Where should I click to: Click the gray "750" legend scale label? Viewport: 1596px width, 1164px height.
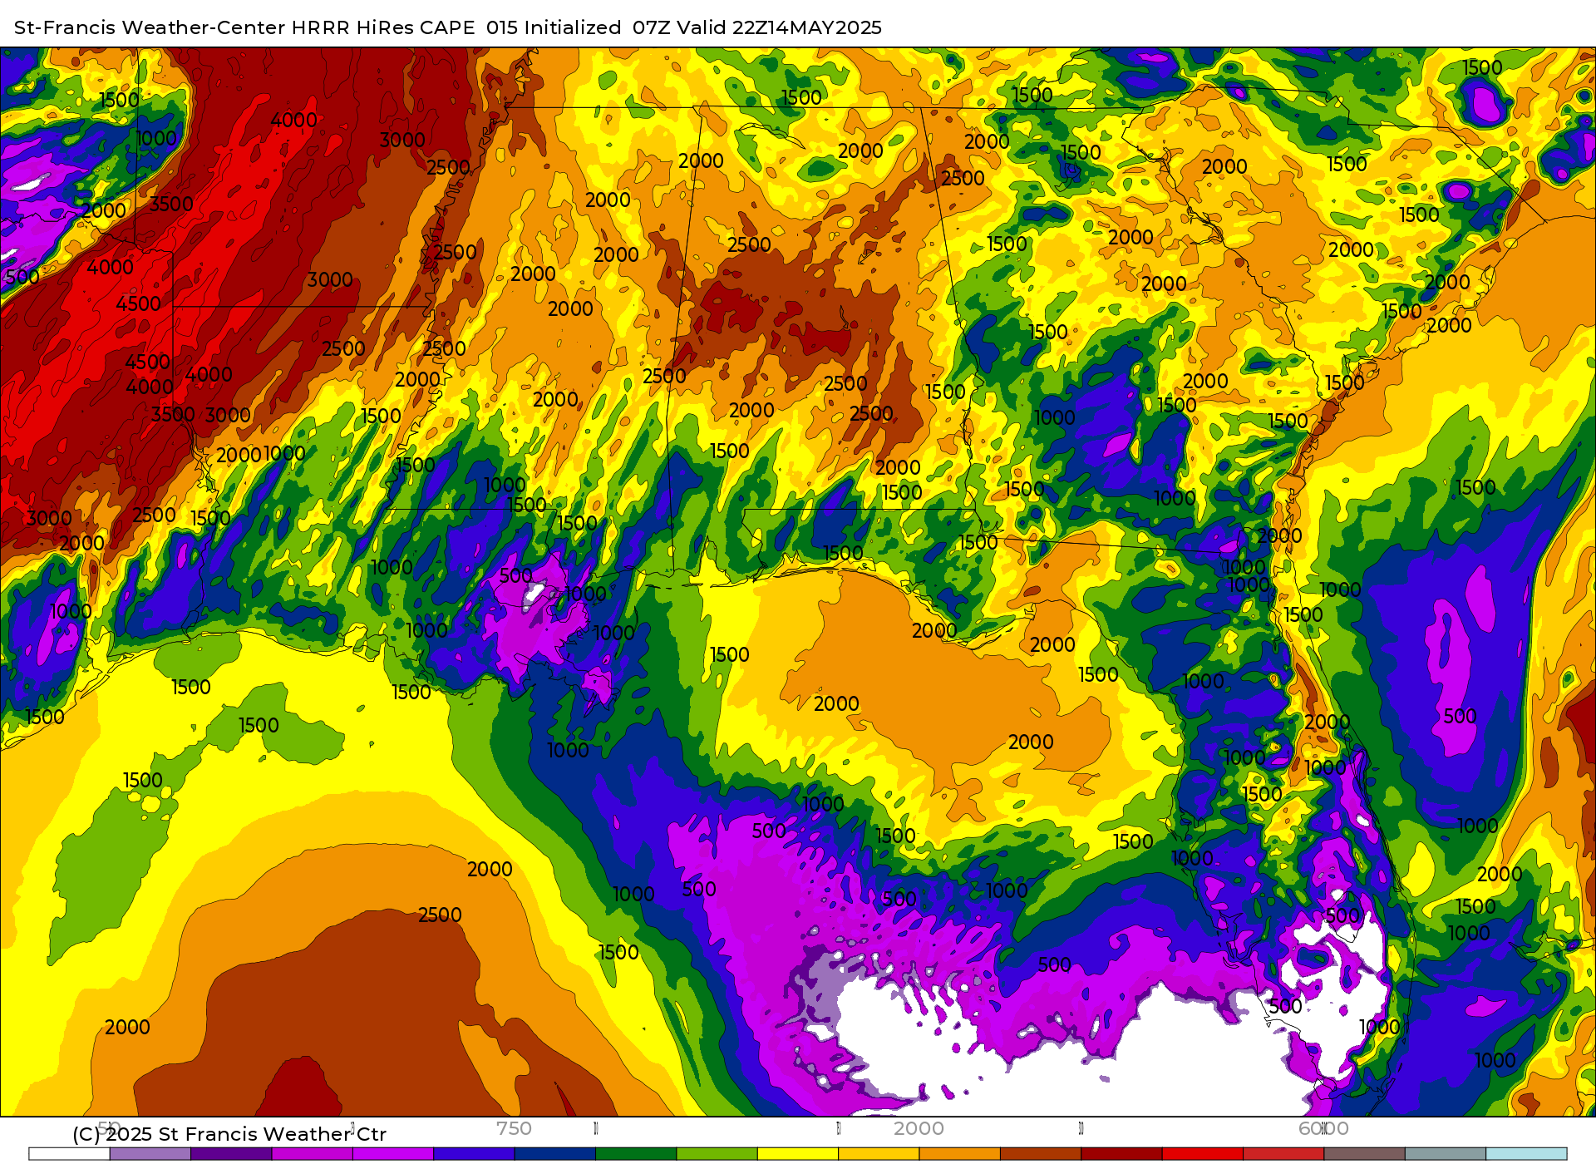click(x=514, y=1128)
